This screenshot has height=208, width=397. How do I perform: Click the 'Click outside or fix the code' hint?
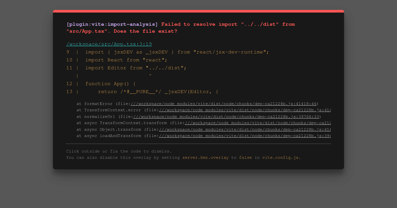[119, 151]
